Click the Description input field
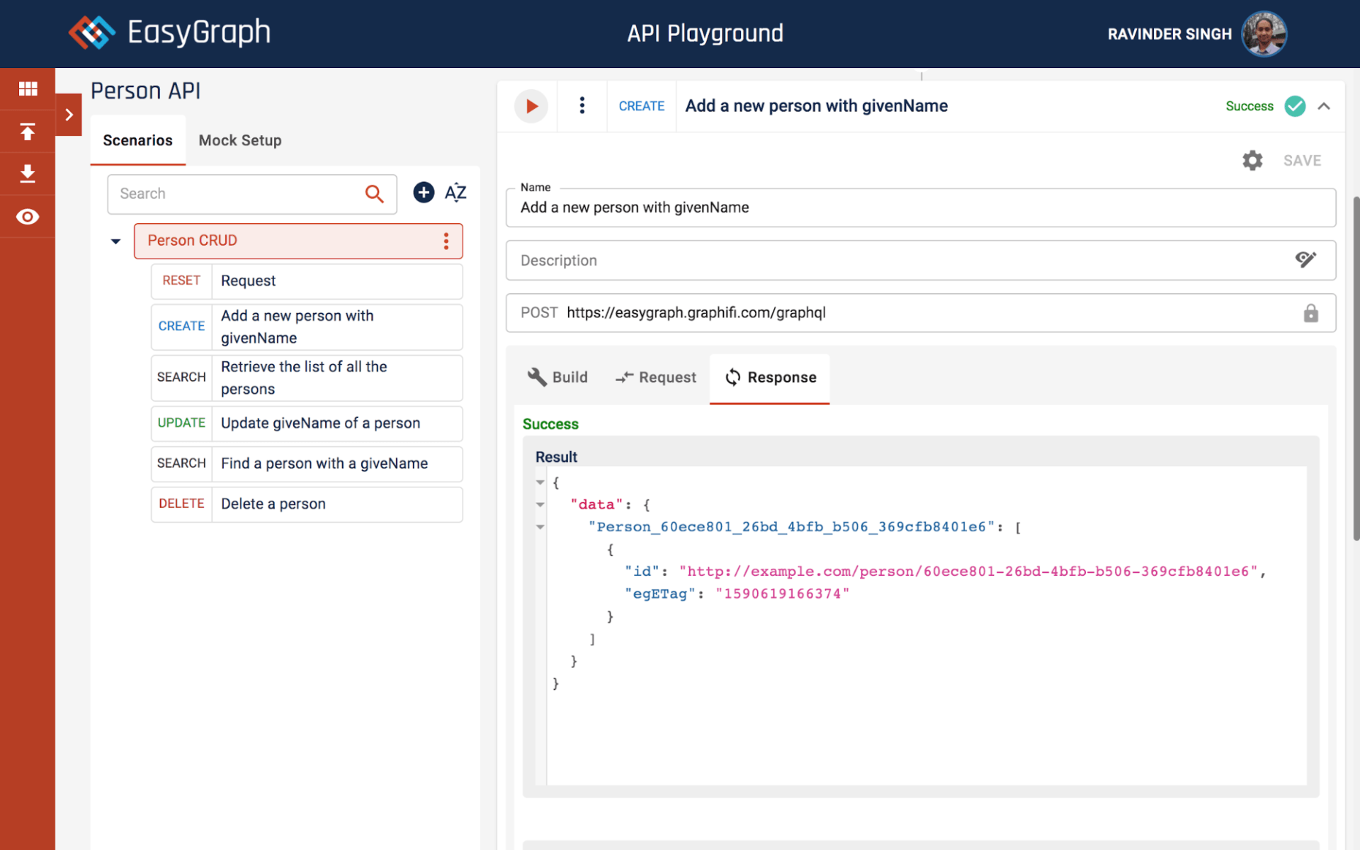The height and width of the screenshot is (850, 1360). point(900,261)
